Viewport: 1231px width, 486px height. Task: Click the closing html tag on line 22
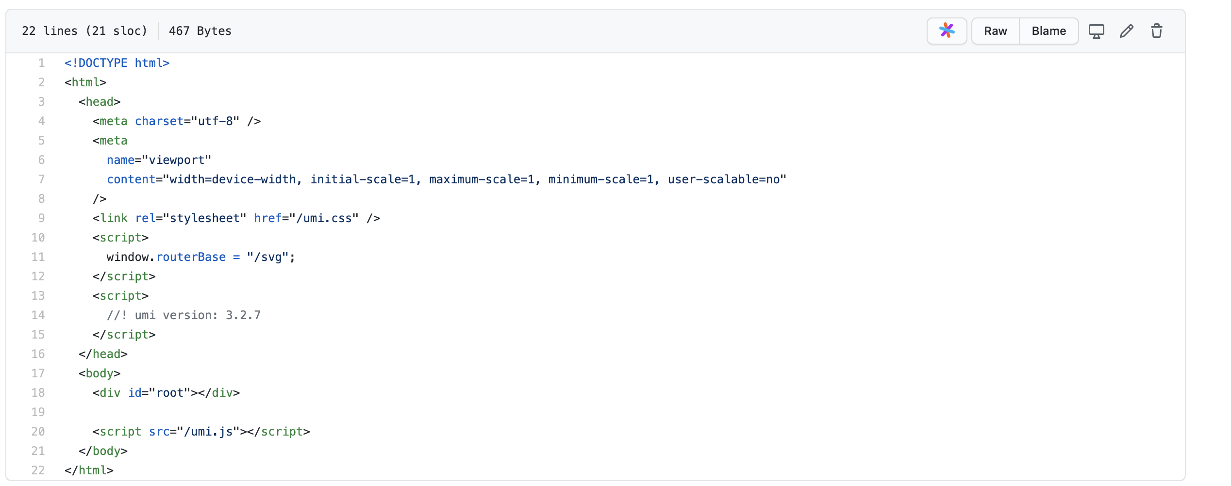89,470
